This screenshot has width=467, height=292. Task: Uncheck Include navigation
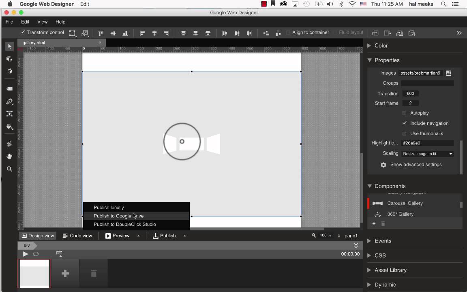pyautogui.click(x=404, y=123)
